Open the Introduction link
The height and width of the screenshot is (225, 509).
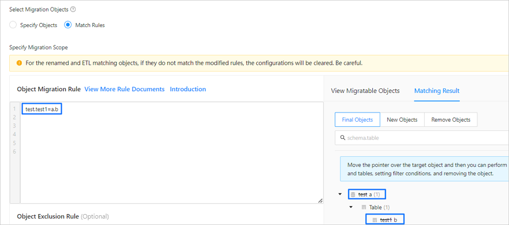188,89
